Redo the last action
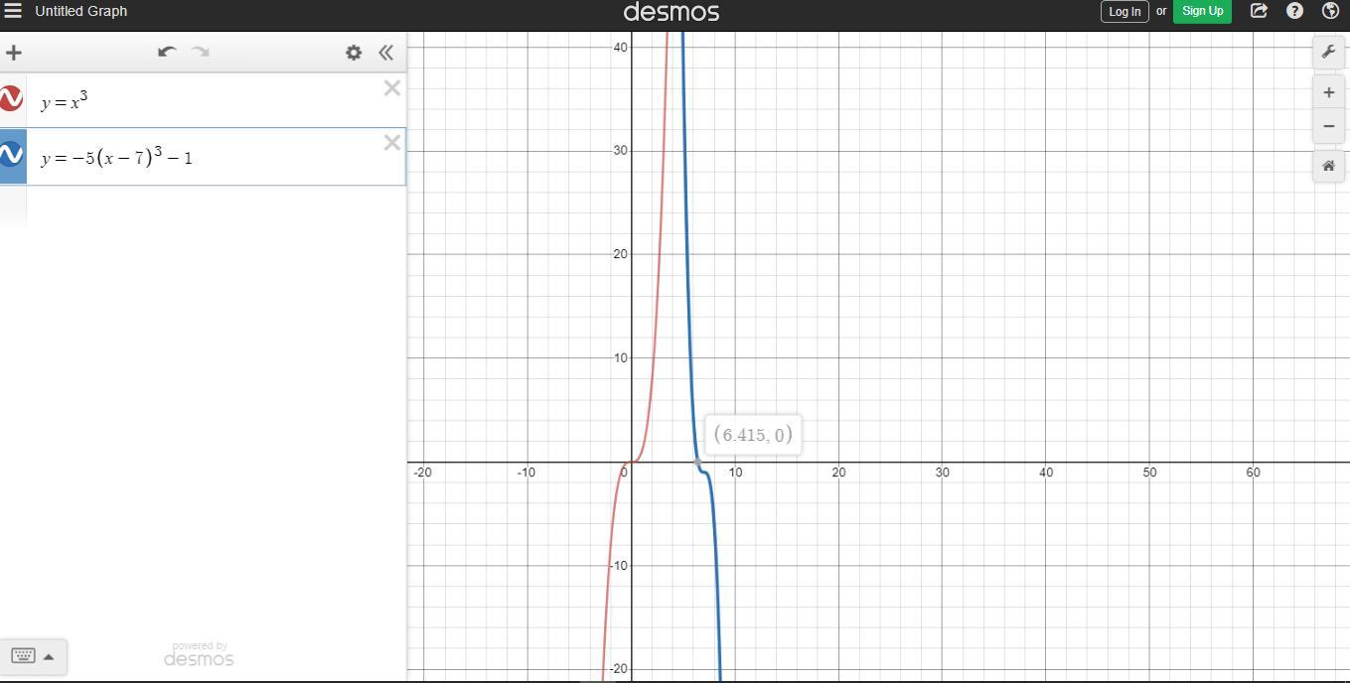The image size is (1350, 683). point(200,52)
